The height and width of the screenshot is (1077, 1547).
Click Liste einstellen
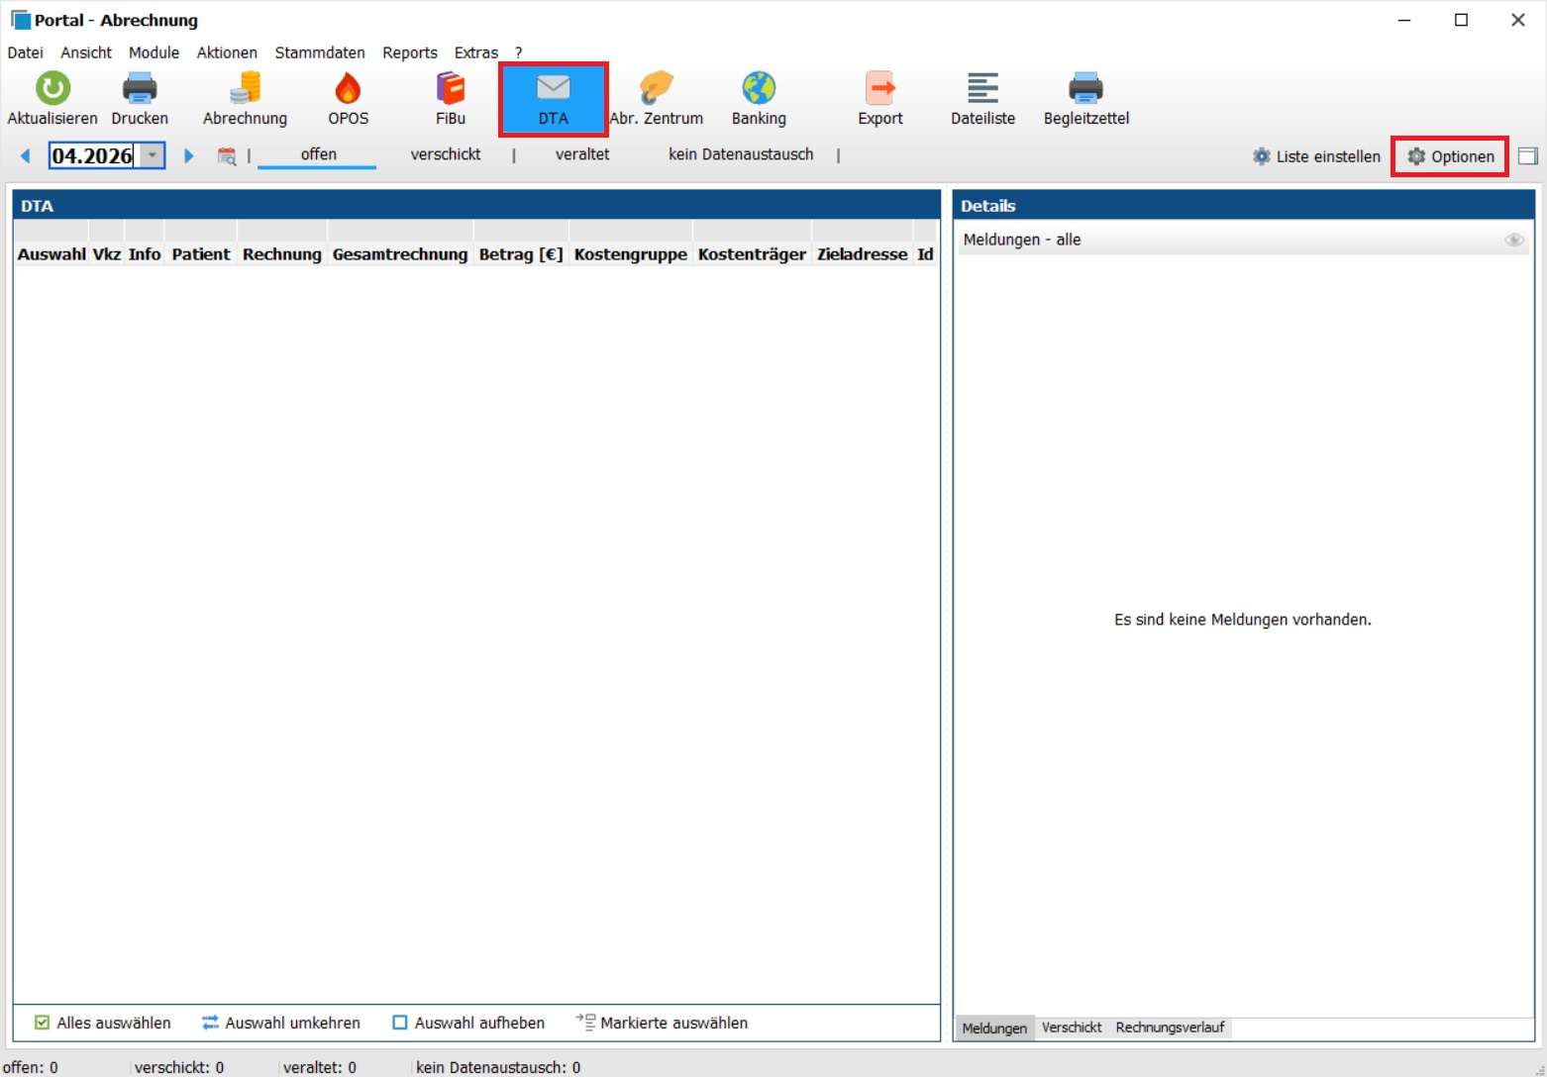[x=1316, y=156]
